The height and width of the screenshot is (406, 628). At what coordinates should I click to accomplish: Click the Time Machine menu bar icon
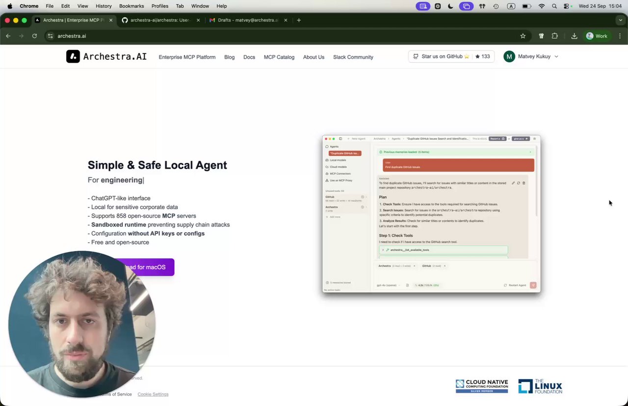click(x=496, y=6)
